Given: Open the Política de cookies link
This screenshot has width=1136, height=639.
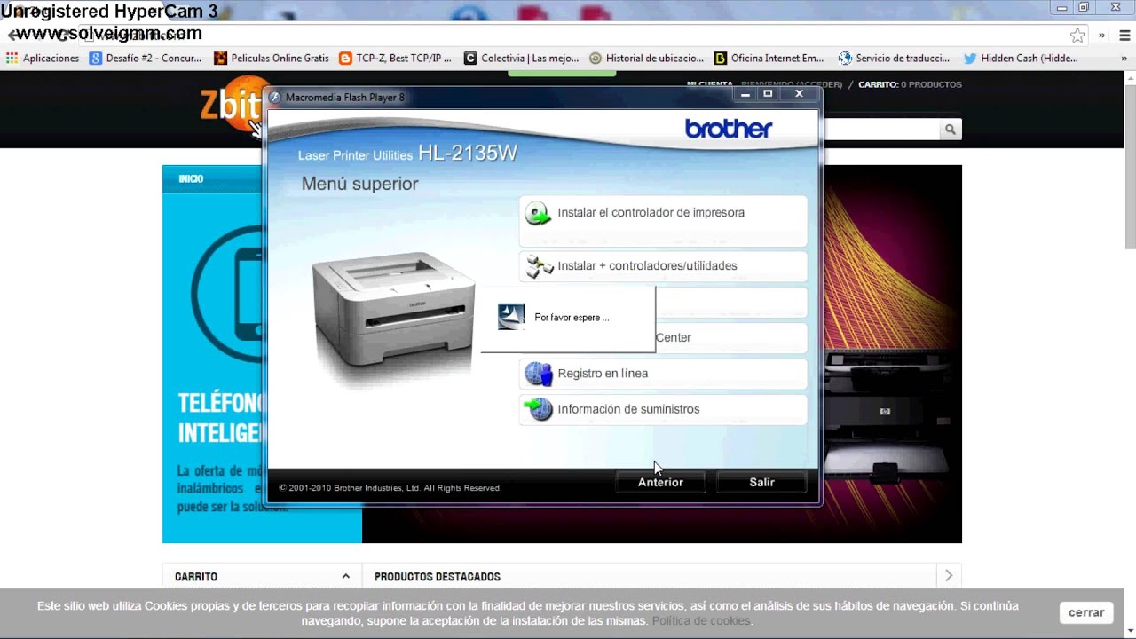Looking at the screenshot, I should 701,621.
